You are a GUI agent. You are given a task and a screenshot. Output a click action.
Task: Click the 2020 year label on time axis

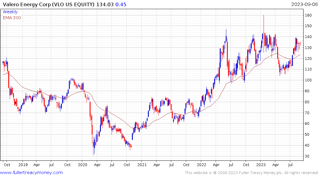[x=82, y=165]
